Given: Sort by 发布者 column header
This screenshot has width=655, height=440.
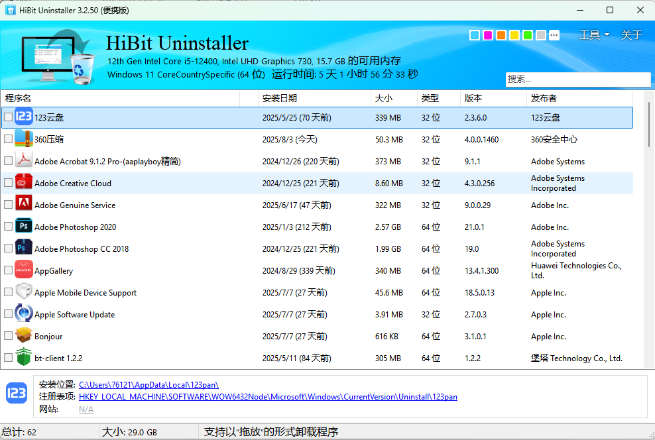Looking at the screenshot, I should [579, 98].
